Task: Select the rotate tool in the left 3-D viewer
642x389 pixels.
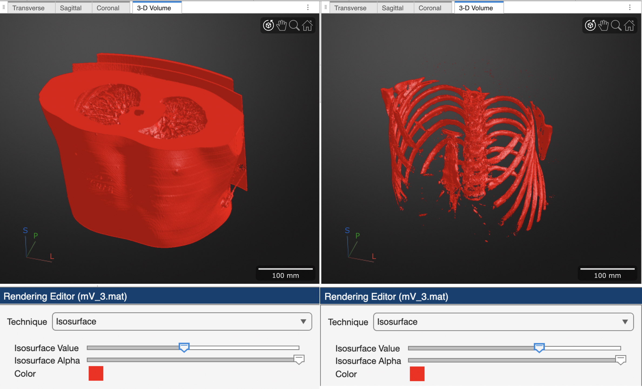Action: coord(268,25)
